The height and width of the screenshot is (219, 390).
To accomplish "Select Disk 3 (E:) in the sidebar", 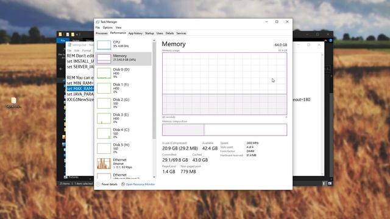I will (123, 119).
